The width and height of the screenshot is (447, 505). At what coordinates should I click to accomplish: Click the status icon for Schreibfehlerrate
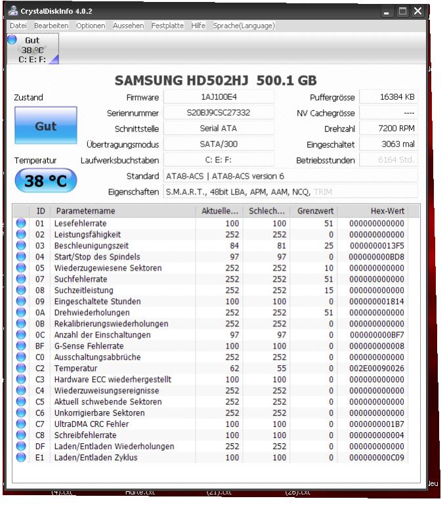[21, 435]
